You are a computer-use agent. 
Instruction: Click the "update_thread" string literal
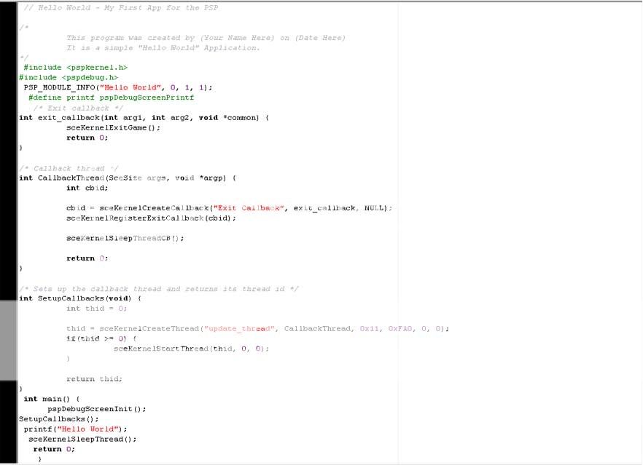(240, 329)
